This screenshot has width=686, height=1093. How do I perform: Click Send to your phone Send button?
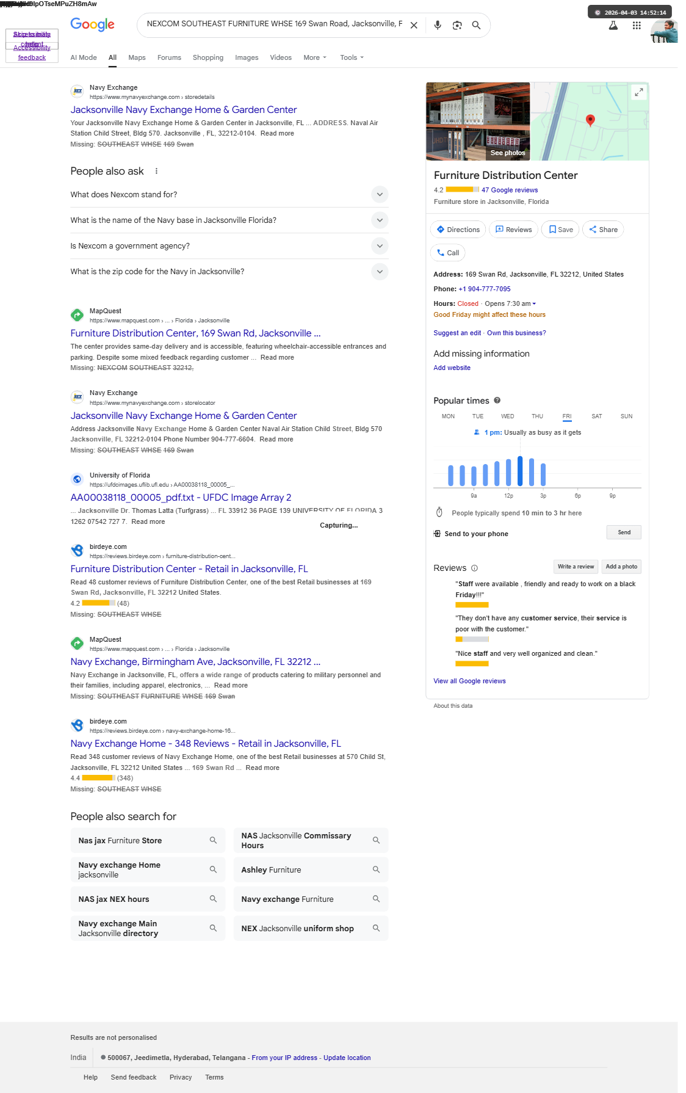tap(624, 532)
